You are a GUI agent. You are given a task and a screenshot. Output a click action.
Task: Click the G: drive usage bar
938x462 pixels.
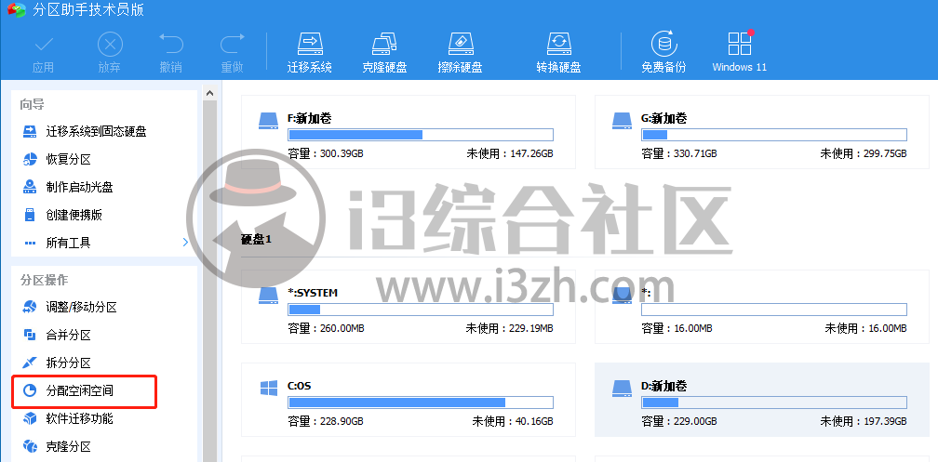[774, 135]
